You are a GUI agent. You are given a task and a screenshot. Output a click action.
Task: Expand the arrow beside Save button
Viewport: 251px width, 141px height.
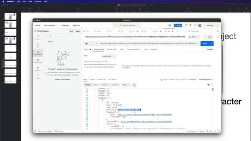(198, 37)
